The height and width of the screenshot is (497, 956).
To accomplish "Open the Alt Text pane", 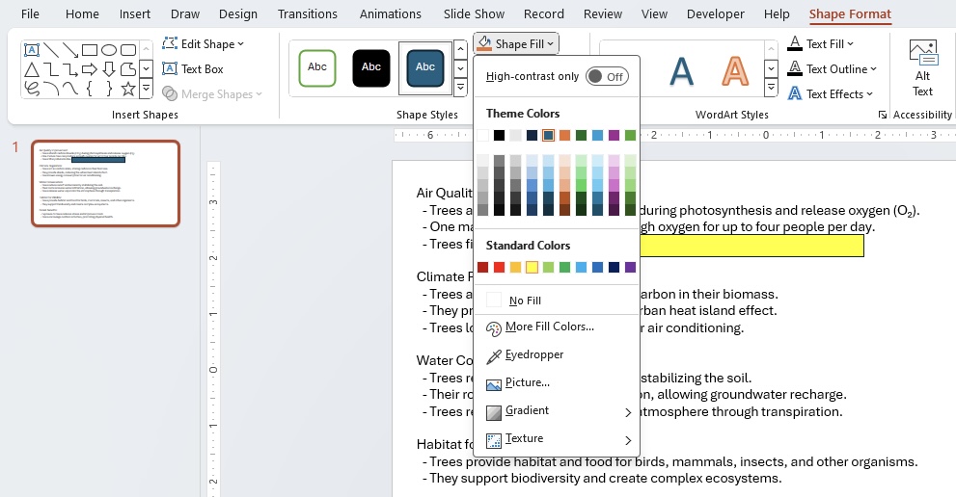I will click(x=922, y=68).
